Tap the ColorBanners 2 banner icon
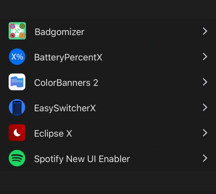 pos(17,82)
